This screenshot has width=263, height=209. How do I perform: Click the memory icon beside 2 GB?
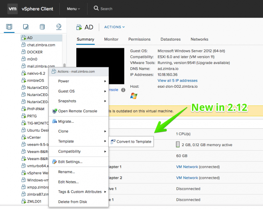pyautogui.click(x=178, y=145)
